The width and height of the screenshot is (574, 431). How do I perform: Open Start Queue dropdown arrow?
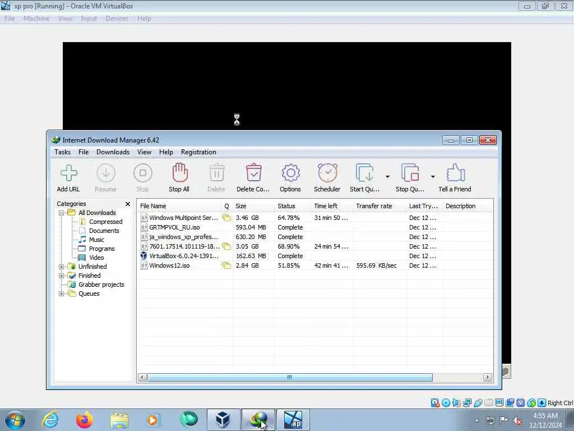(387, 177)
